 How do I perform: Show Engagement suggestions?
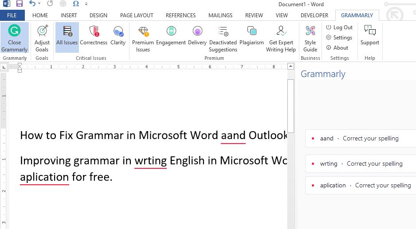[171, 36]
